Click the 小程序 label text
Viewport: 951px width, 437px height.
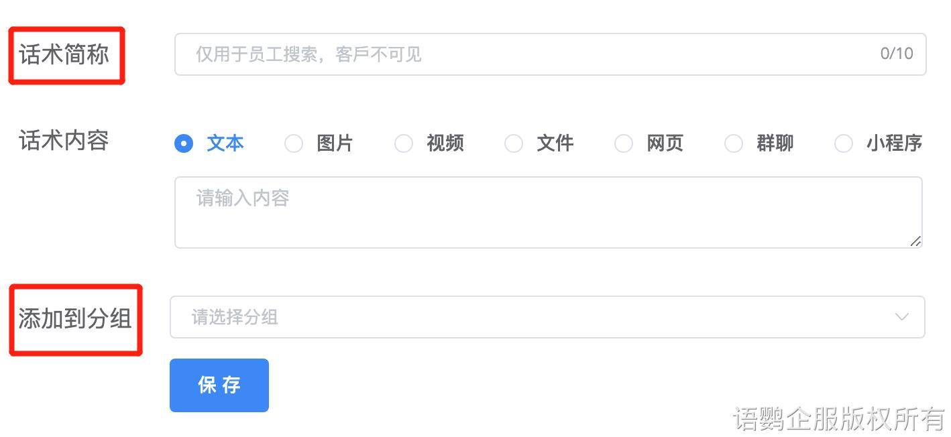(x=894, y=143)
